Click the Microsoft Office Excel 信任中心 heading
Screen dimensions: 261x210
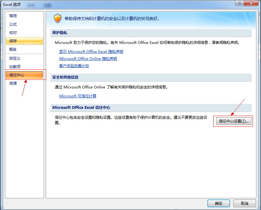(x=81, y=108)
